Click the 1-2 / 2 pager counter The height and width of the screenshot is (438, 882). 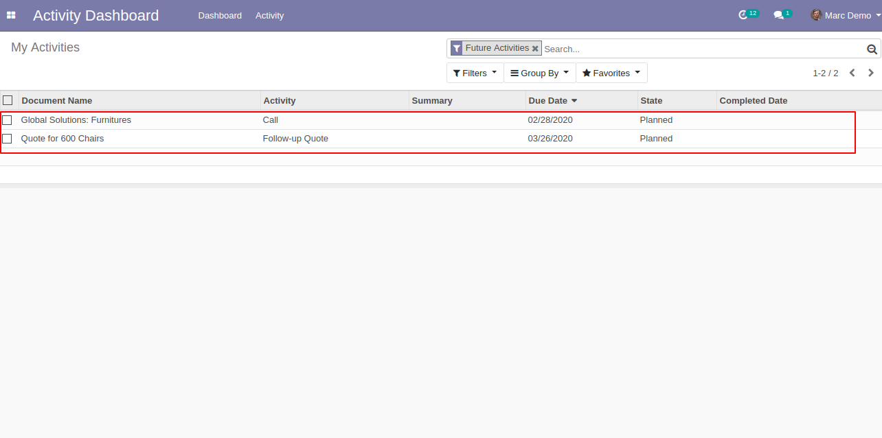826,73
